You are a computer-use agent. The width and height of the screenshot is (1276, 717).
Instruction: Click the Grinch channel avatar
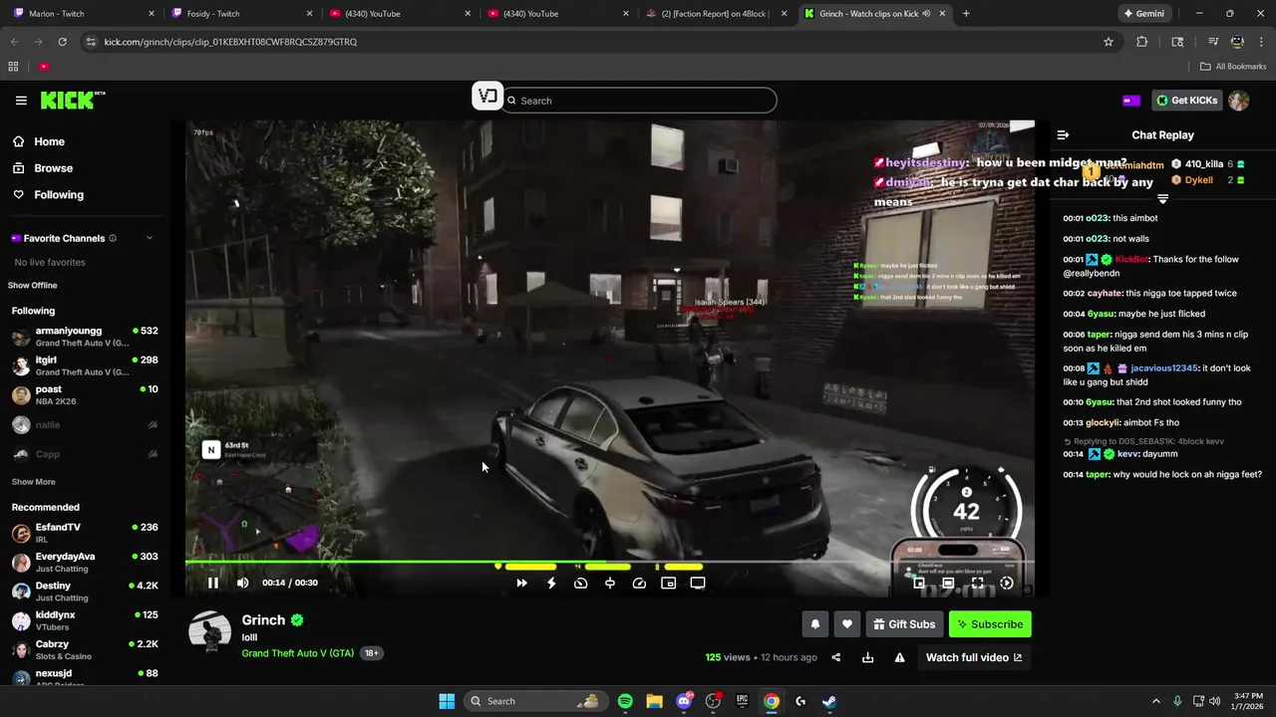[x=210, y=632]
